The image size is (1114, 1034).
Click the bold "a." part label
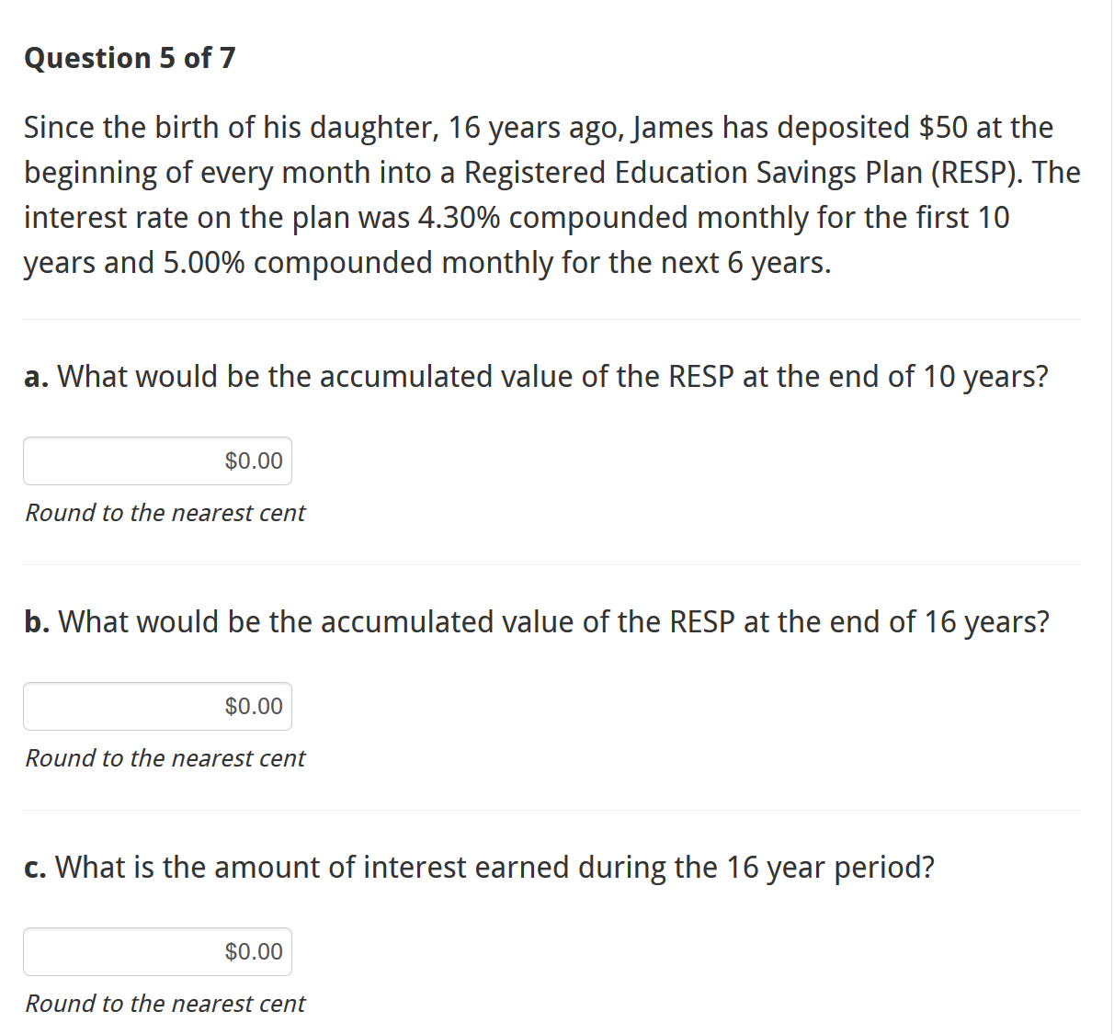pyautogui.click(x=37, y=377)
